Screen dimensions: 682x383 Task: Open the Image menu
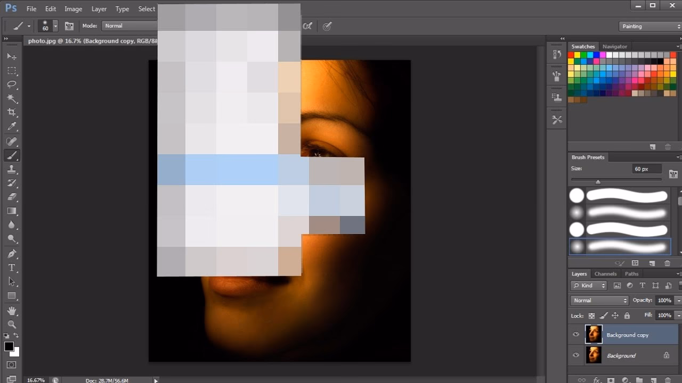click(x=73, y=9)
